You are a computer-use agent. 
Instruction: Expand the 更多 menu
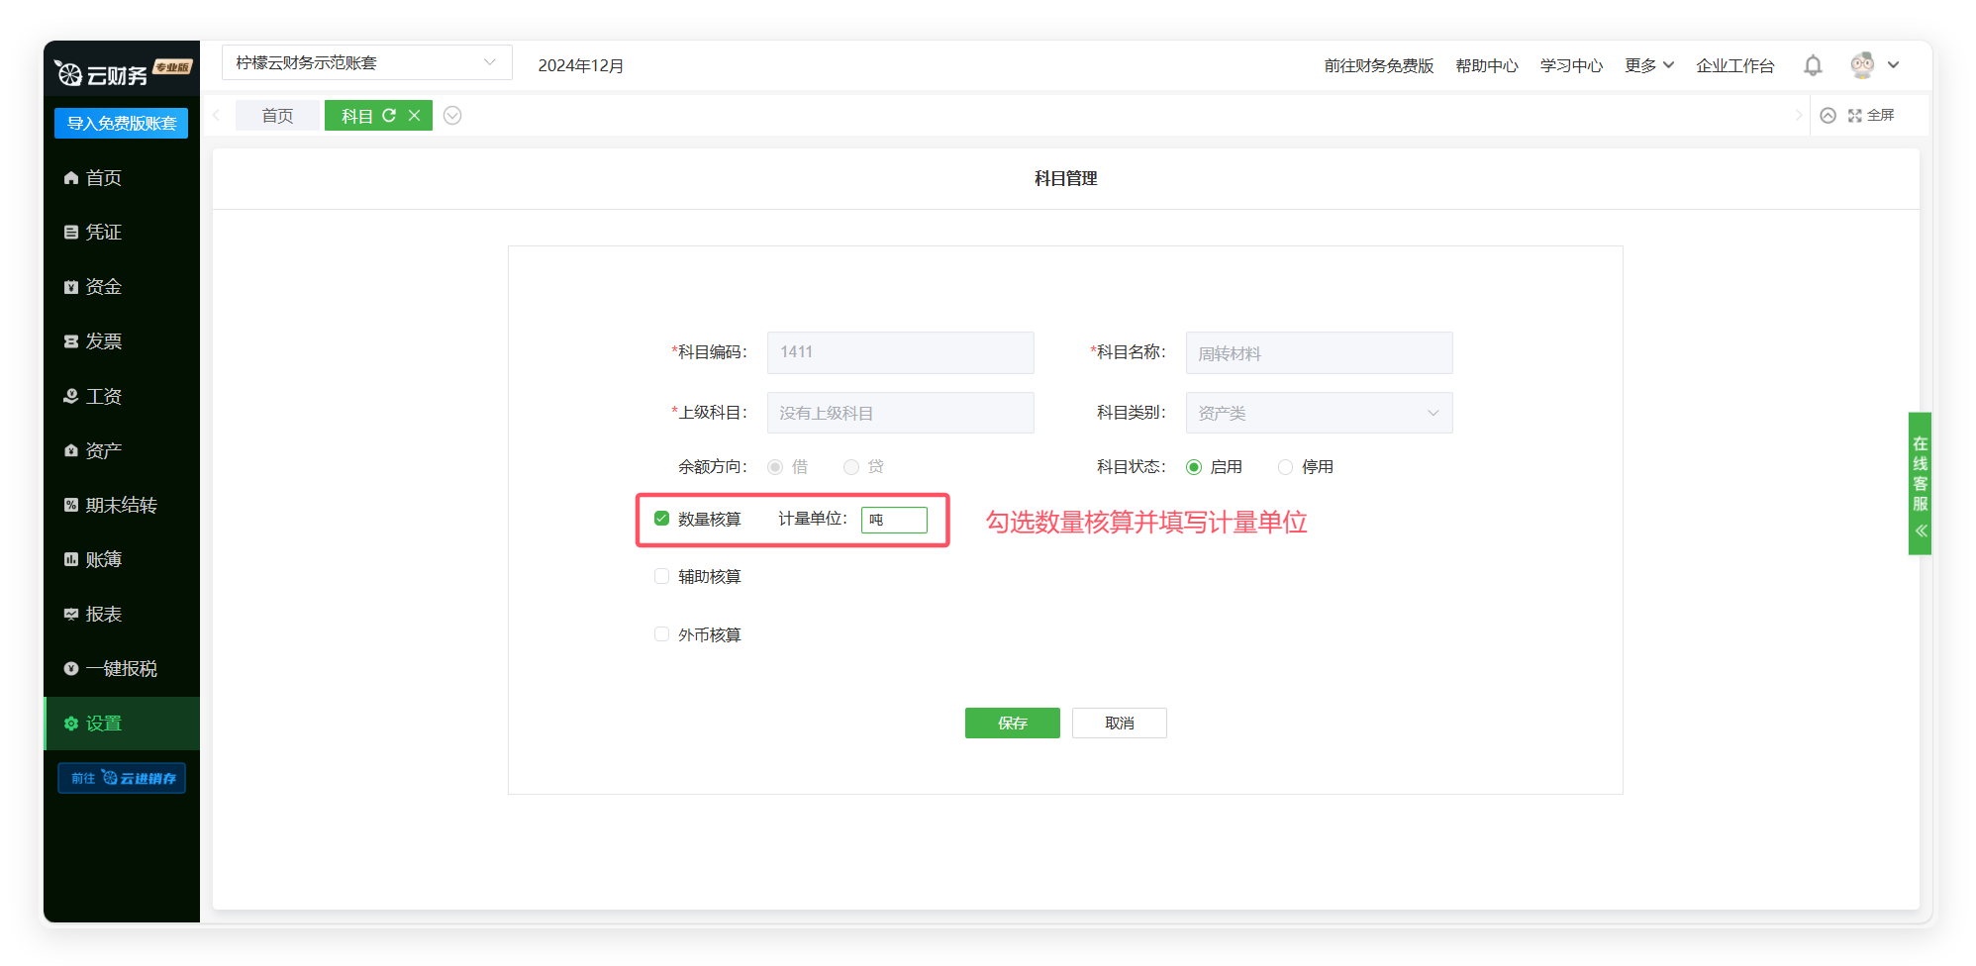[1648, 65]
